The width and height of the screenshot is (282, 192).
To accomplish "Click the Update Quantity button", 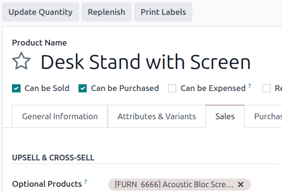I will [41, 12].
